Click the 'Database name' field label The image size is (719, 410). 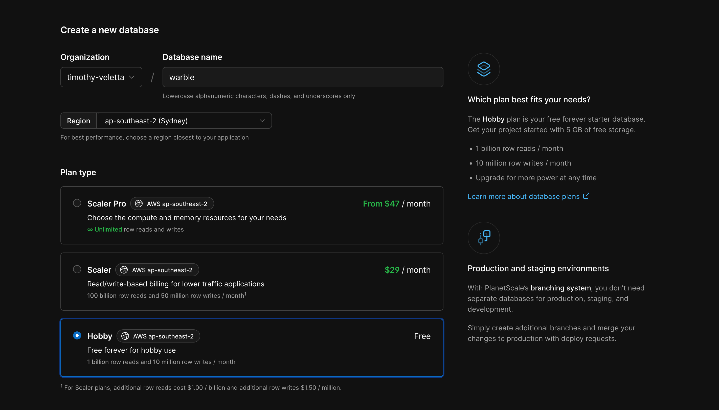point(192,57)
